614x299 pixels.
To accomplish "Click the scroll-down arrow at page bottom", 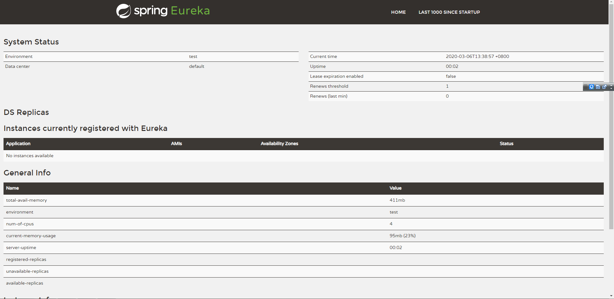I will (611, 296).
